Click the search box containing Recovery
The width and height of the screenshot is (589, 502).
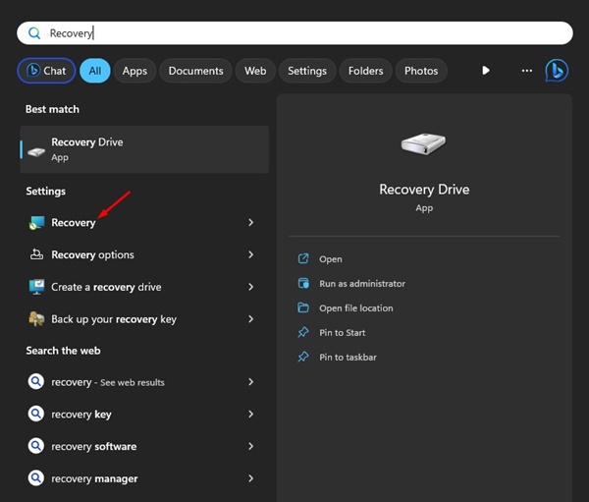(294, 32)
